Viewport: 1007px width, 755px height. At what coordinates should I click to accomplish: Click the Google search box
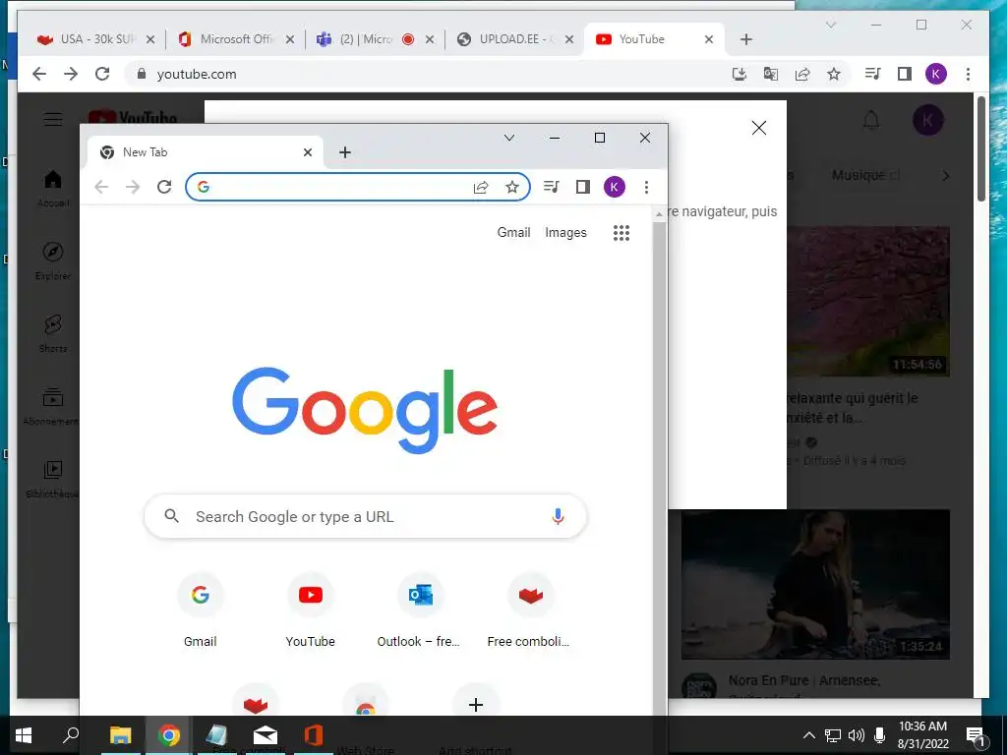(x=366, y=516)
